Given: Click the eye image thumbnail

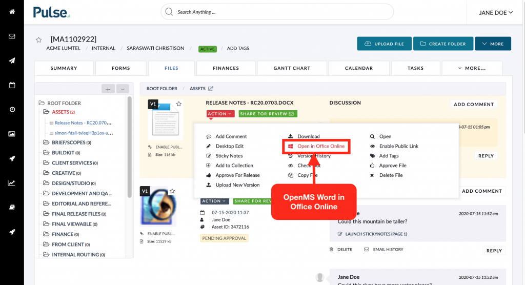Looking at the screenshot, I should 158,206.
